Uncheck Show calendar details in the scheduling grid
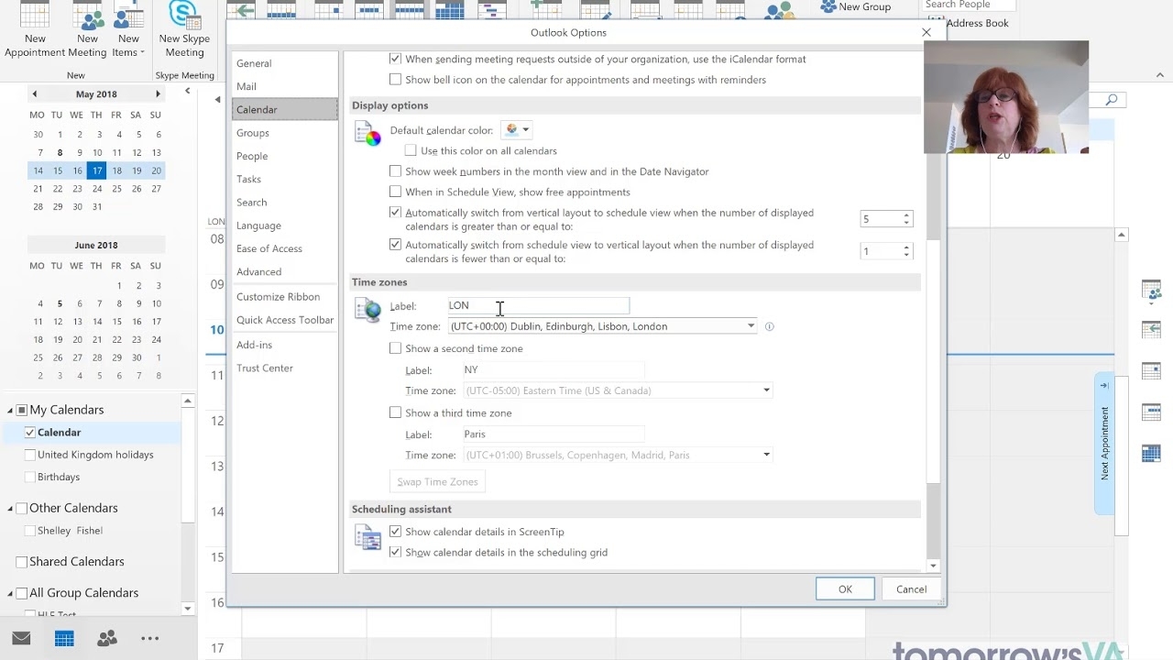Screen dimensions: 1173x660 click(x=395, y=552)
